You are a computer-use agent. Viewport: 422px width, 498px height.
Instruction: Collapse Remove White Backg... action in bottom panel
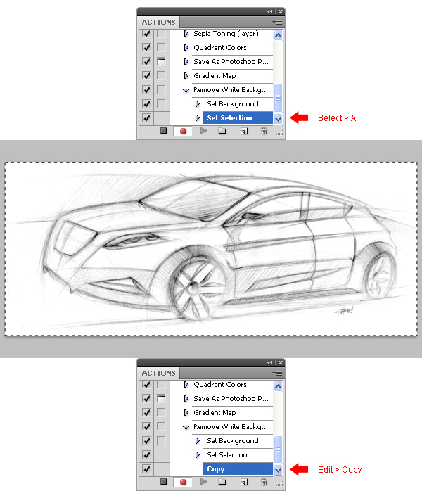click(x=186, y=427)
